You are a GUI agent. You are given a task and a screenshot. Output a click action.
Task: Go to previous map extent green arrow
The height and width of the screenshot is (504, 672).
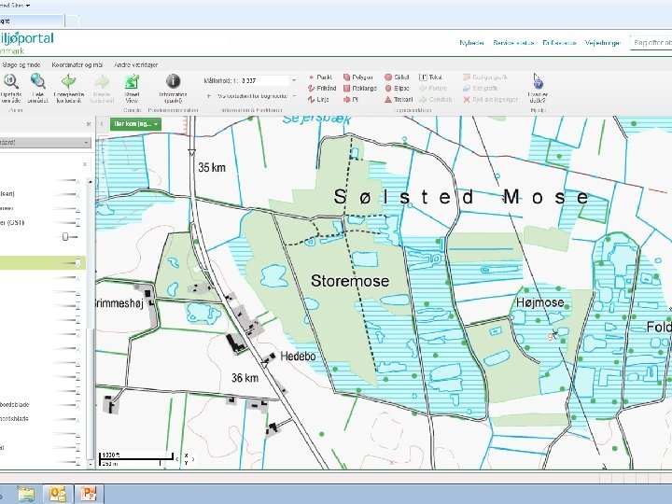(x=68, y=81)
